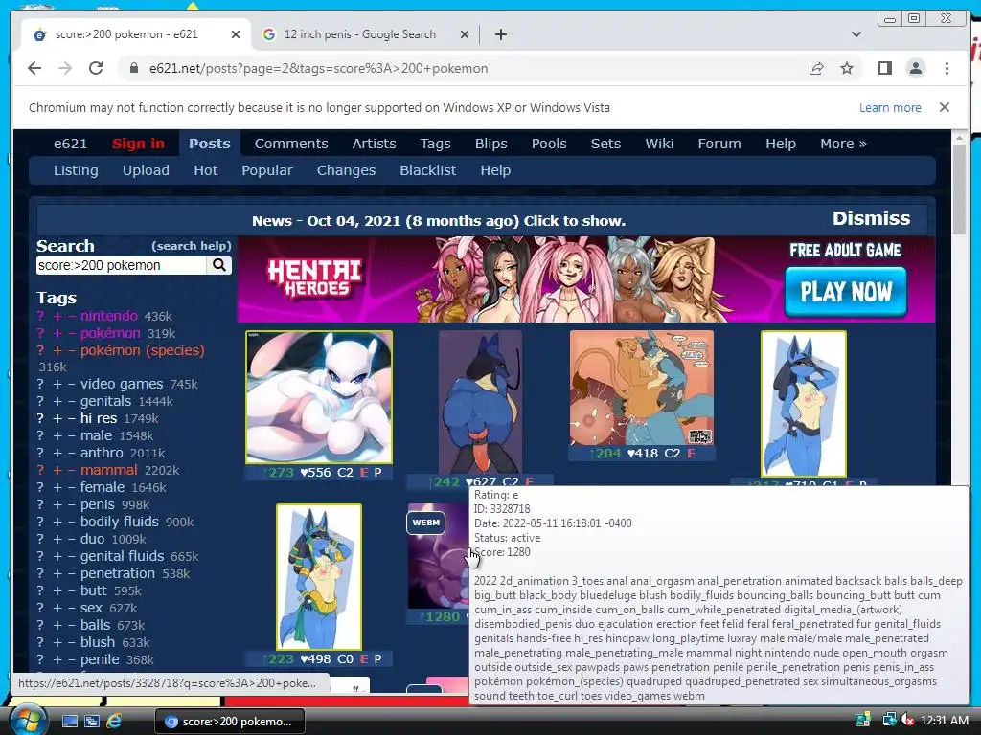
Task: Go to the Artists page
Action: point(375,144)
